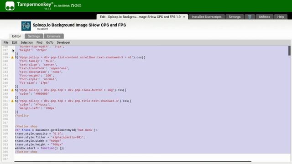The image size is (292, 164).
Task: Select the edit script tab title
Action: [x=140, y=17]
